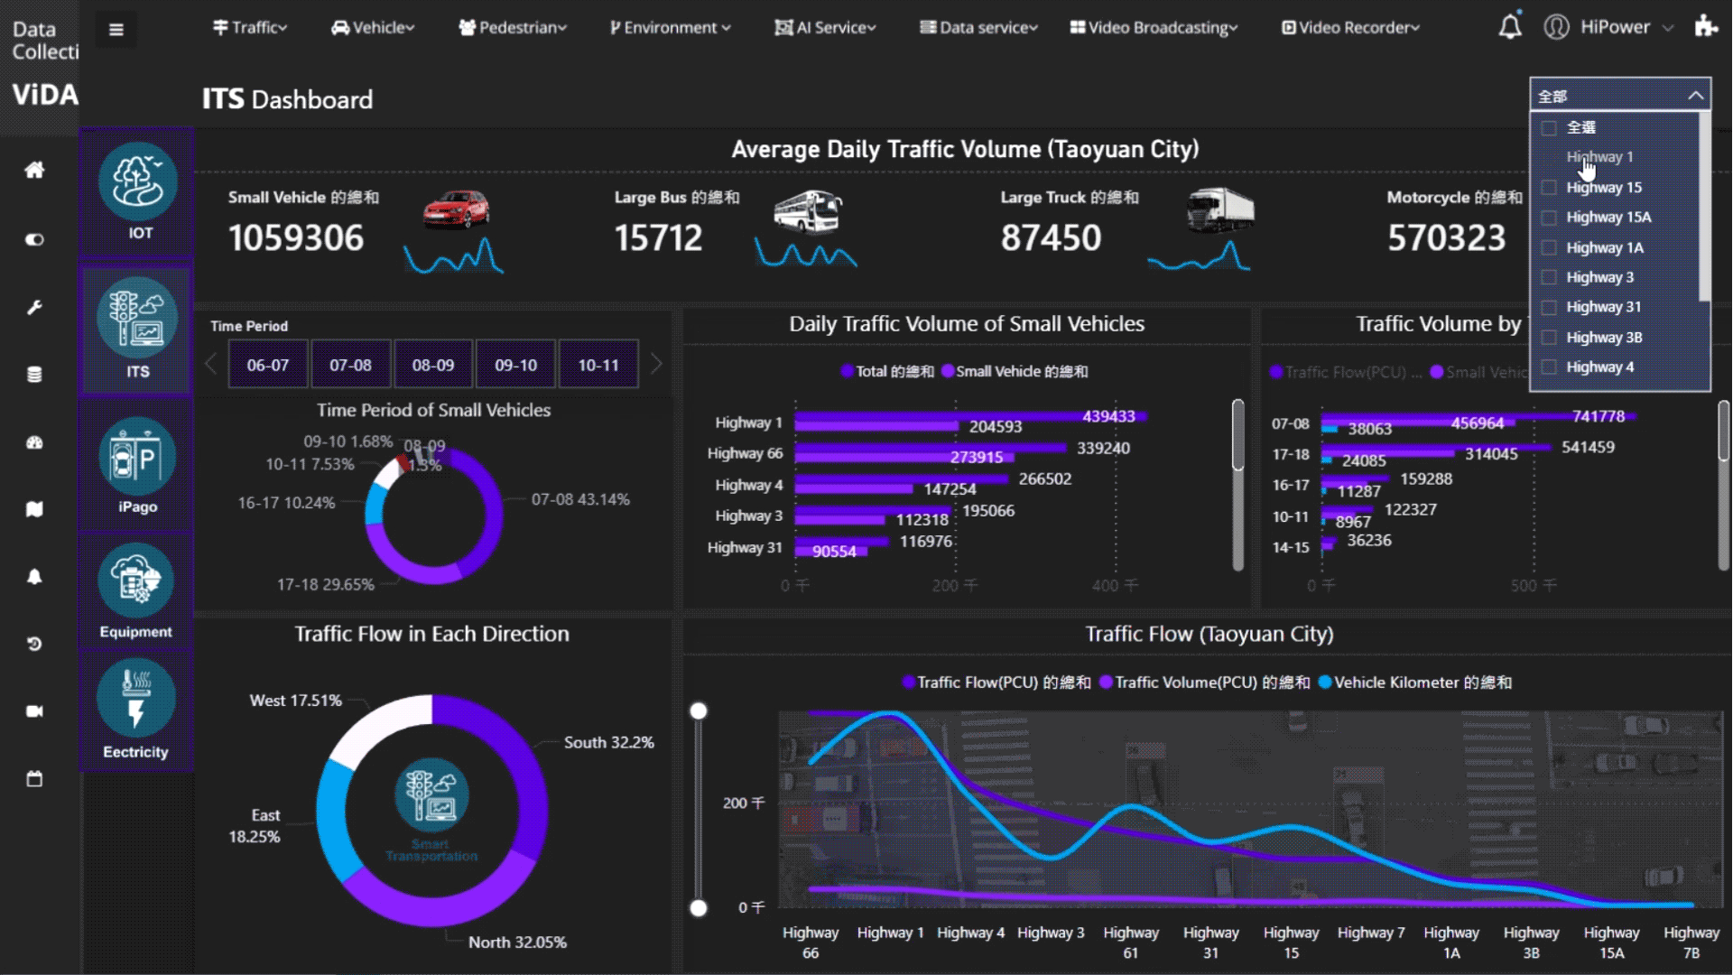Open the Electricity module icon
The height and width of the screenshot is (975, 1733).
point(137,699)
